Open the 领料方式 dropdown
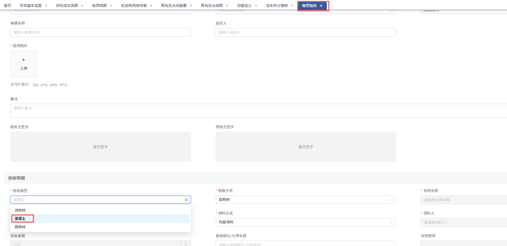507x246 pixels. click(305, 222)
